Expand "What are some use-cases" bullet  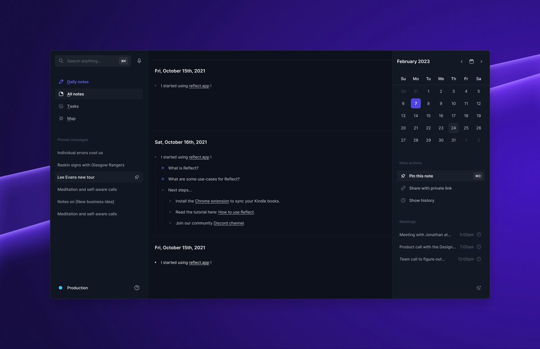(x=163, y=179)
